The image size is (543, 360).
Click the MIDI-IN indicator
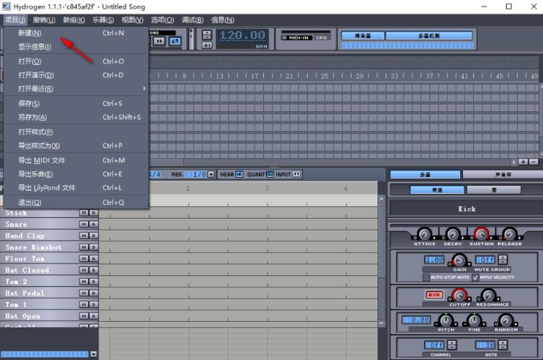pos(297,37)
